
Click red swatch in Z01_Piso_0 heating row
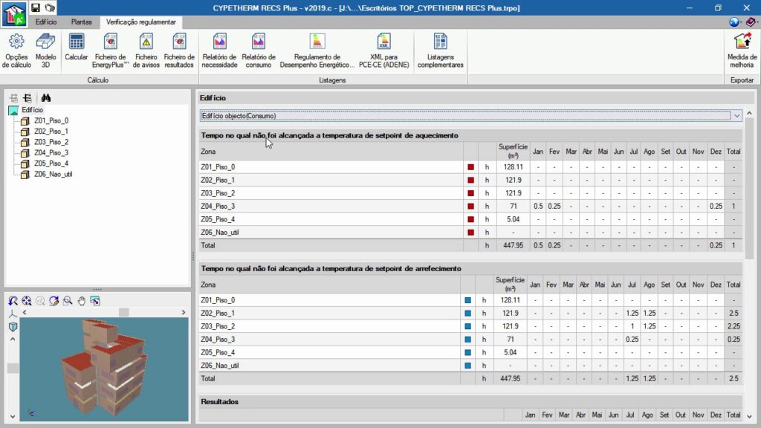point(470,167)
